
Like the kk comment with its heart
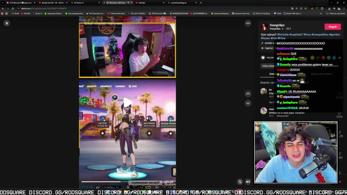[x=339, y=94]
